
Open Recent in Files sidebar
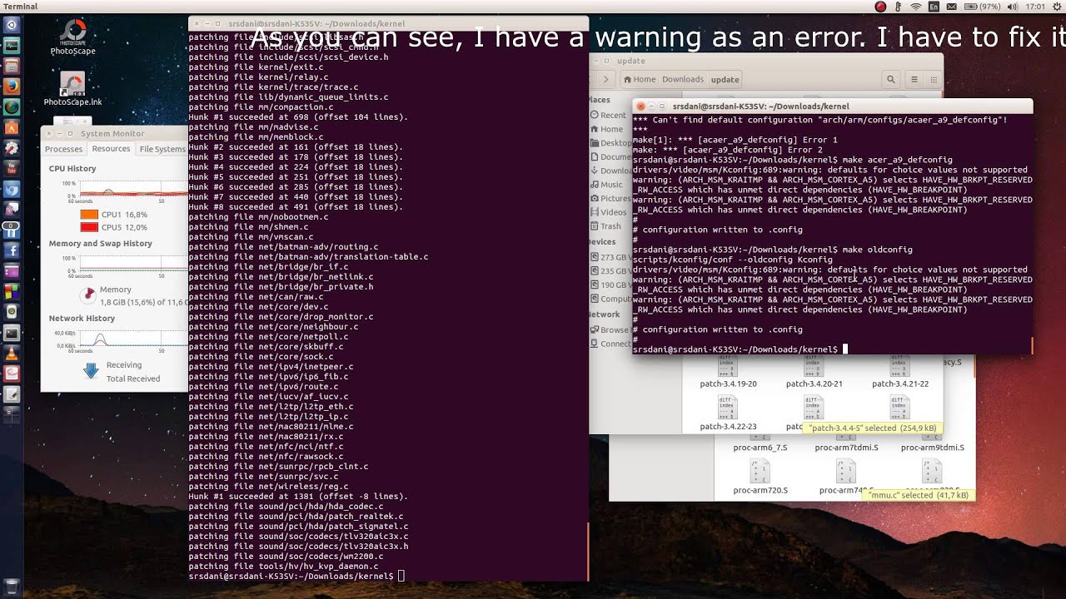pos(607,115)
